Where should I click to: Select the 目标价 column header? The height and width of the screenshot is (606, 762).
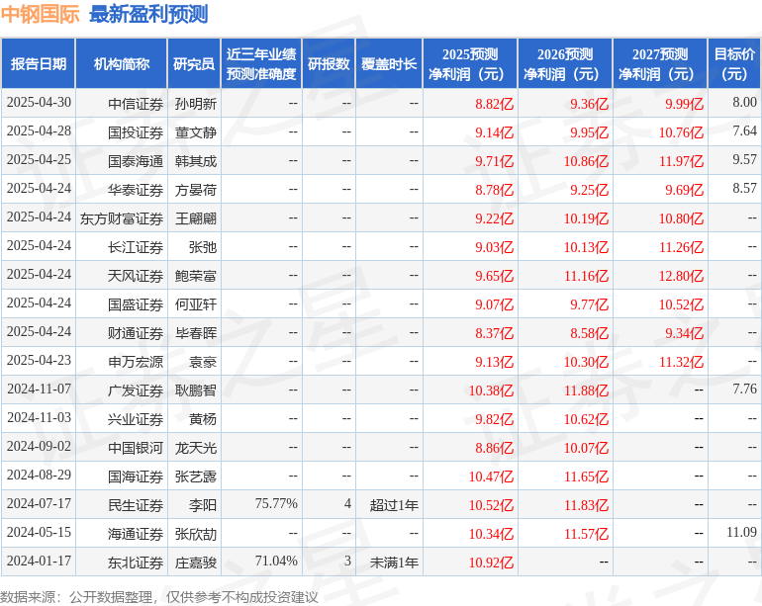tap(734, 63)
